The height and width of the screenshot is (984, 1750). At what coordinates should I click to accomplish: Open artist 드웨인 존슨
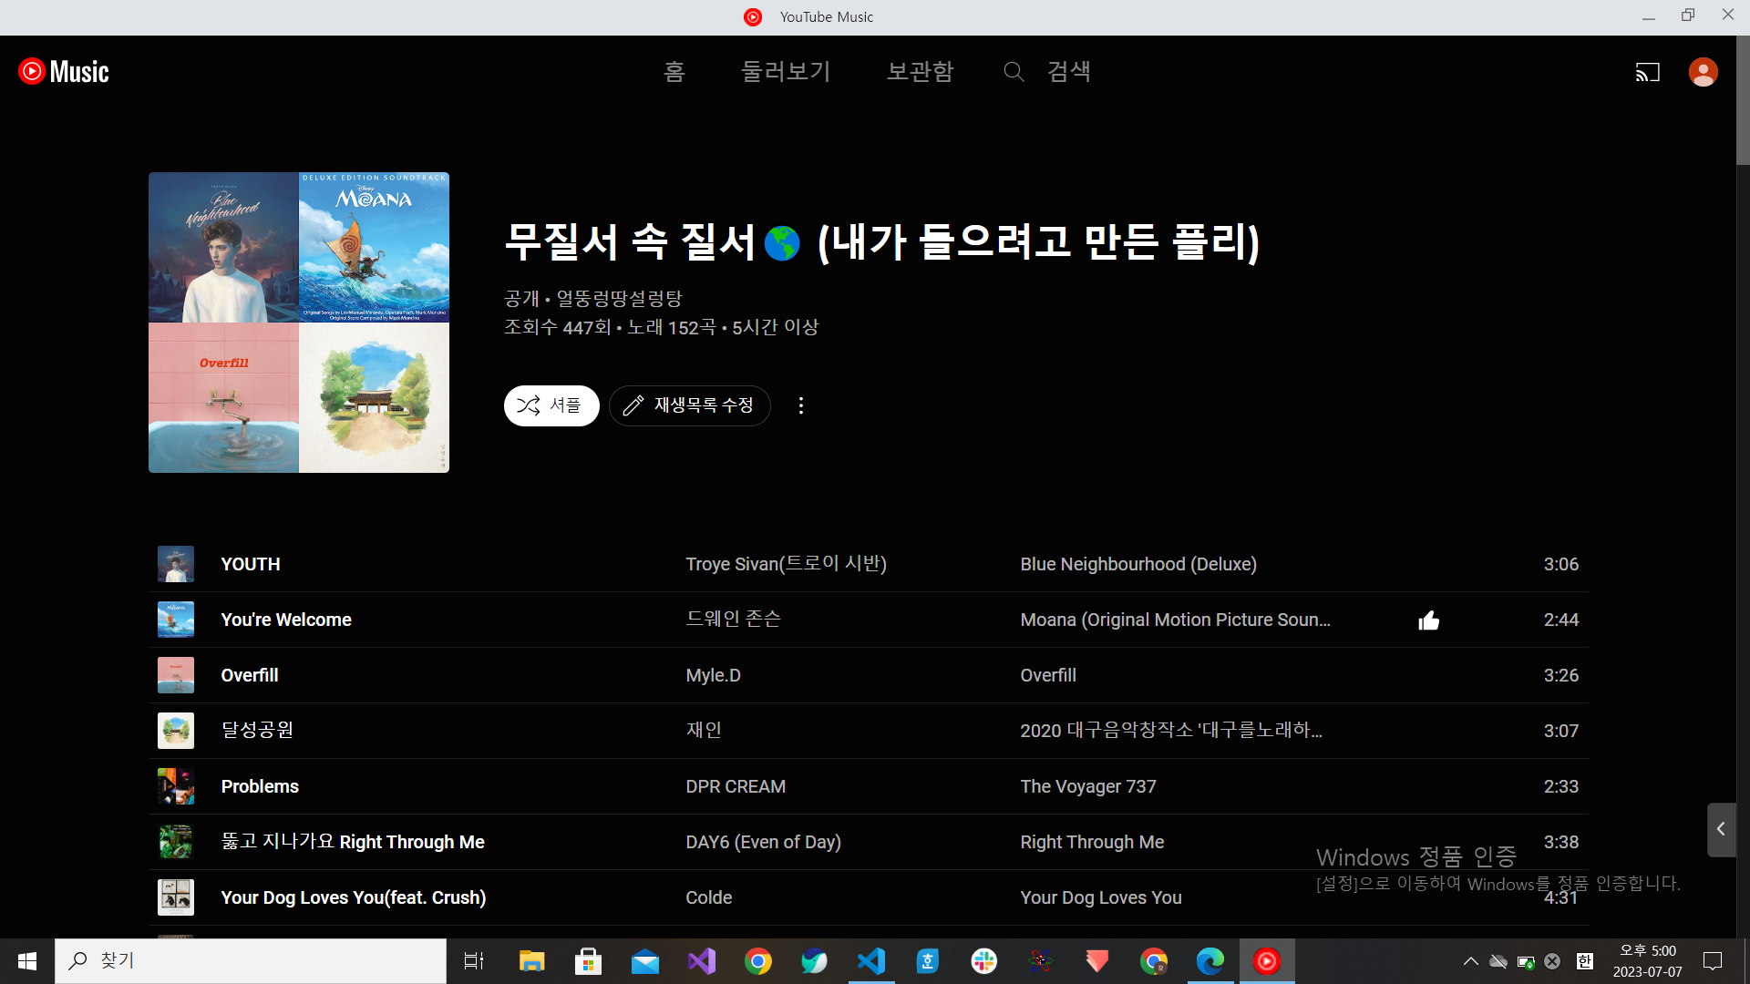pyautogui.click(x=734, y=620)
